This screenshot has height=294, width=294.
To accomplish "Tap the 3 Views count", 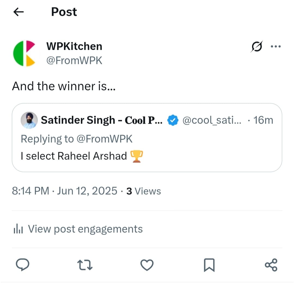I will [144, 191].
